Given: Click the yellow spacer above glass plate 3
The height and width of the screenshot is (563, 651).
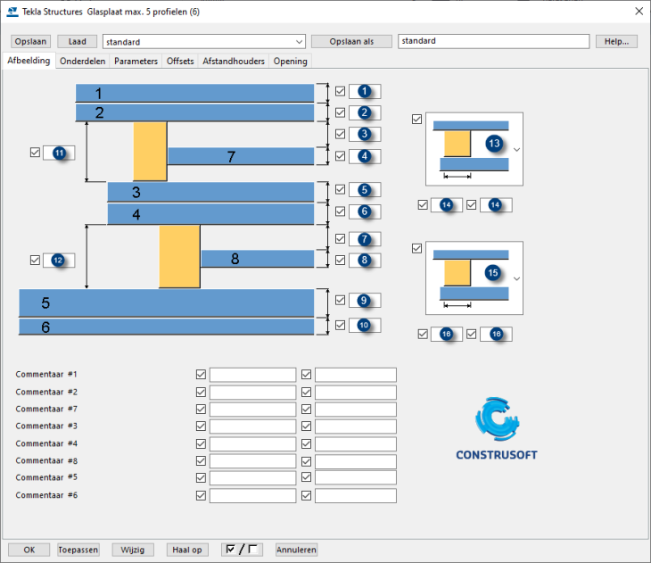Looking at the screenshot, I should [150, 152].
